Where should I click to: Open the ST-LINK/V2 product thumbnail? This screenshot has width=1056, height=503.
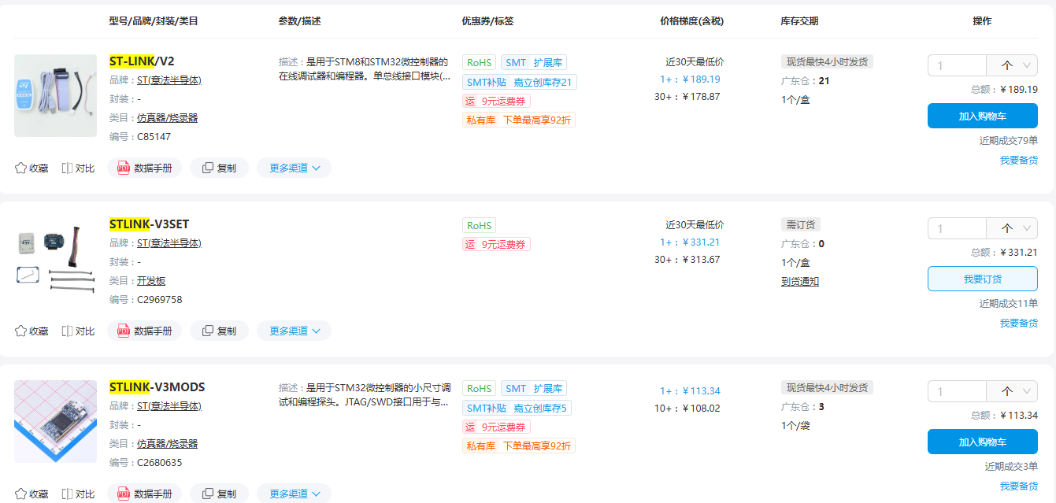point(55,95)
